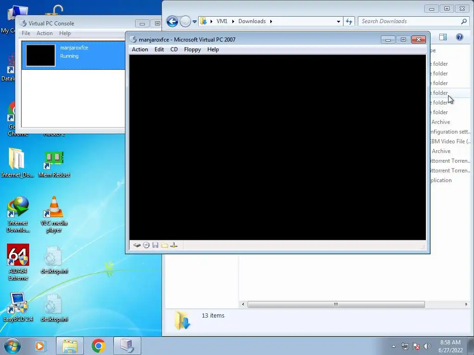This screenshot has width=474, height=355.
Task: Click the forward arrow in Explorer window
Action: pyautogui.click(x=185, y=21)
